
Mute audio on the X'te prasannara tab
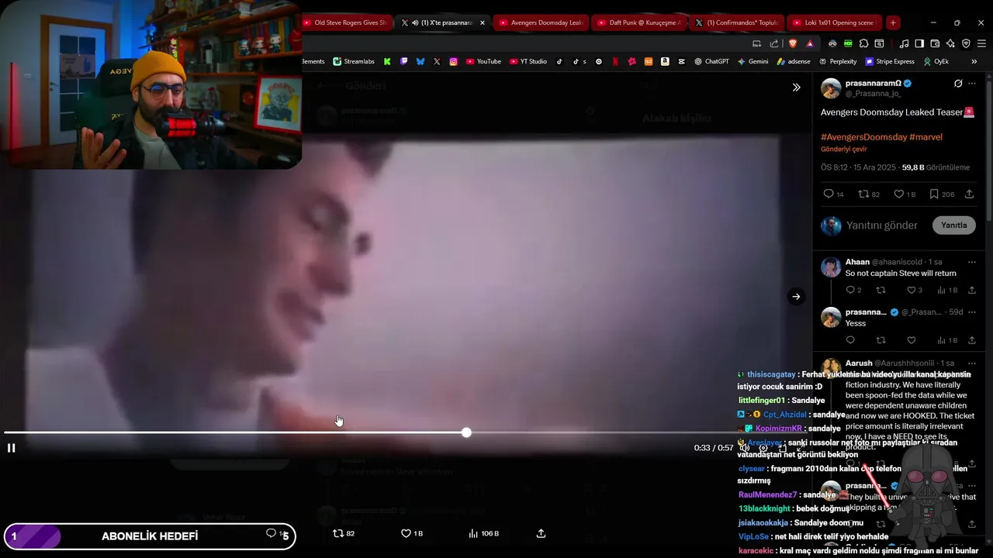coord(415,22)
